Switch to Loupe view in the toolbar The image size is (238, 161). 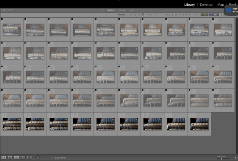pos(10,157)
